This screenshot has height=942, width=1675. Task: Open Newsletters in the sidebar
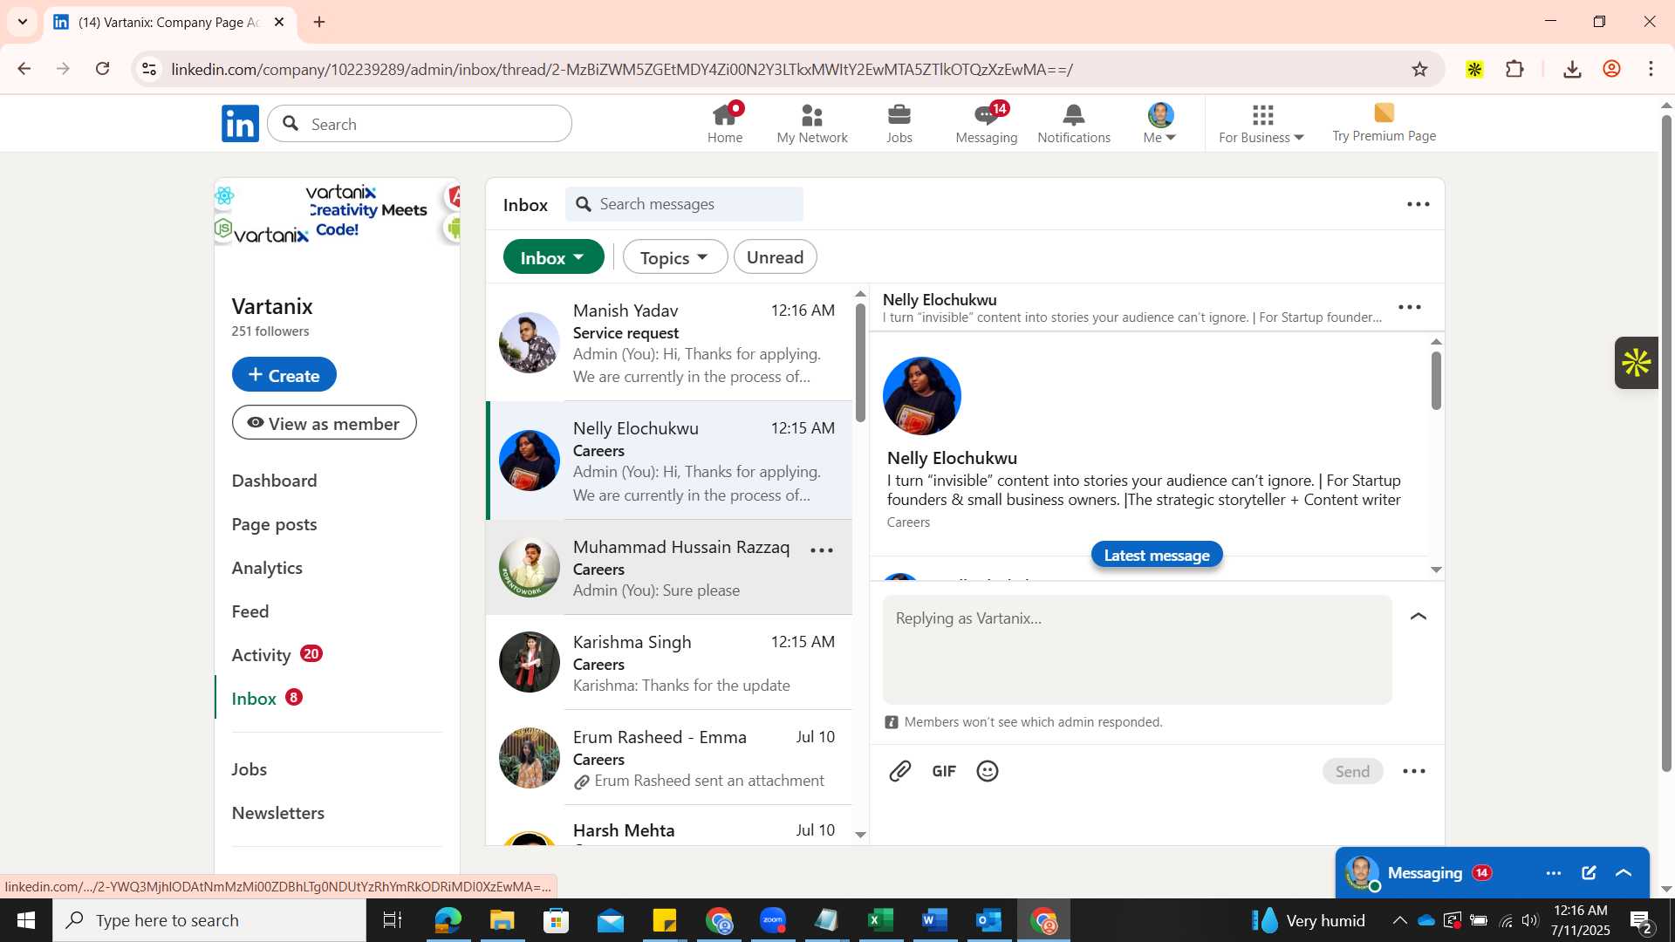[x=278, y=813]
